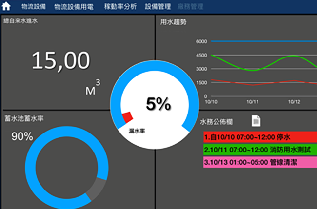Open the 物流設備 menu
Image resolution: width=317 pixels, height=209 pixels.
pyautogui.click(x=34, y=7)
